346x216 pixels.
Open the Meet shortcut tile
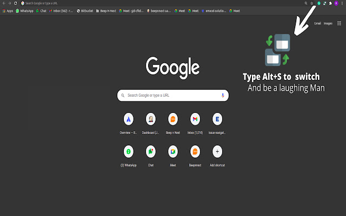point(173,156)
